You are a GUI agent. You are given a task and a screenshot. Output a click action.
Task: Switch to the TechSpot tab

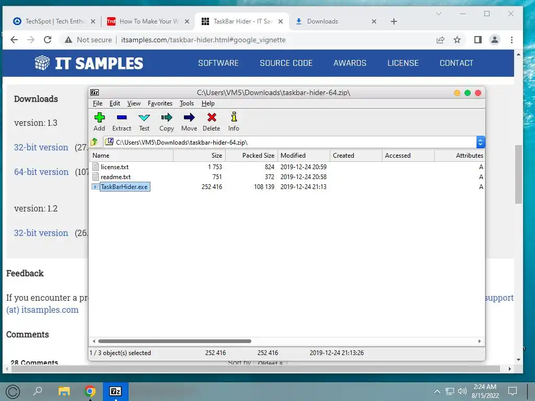(54, 21)
